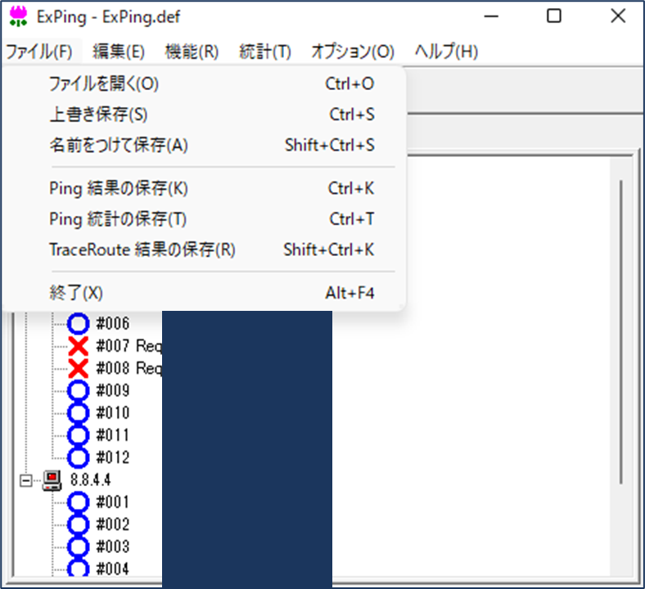Image resolution: width=645 pixels, height=589 pixels.
Task: Click the blue circle under 8.8.4.4 for #004
Action: click(78, 569)
